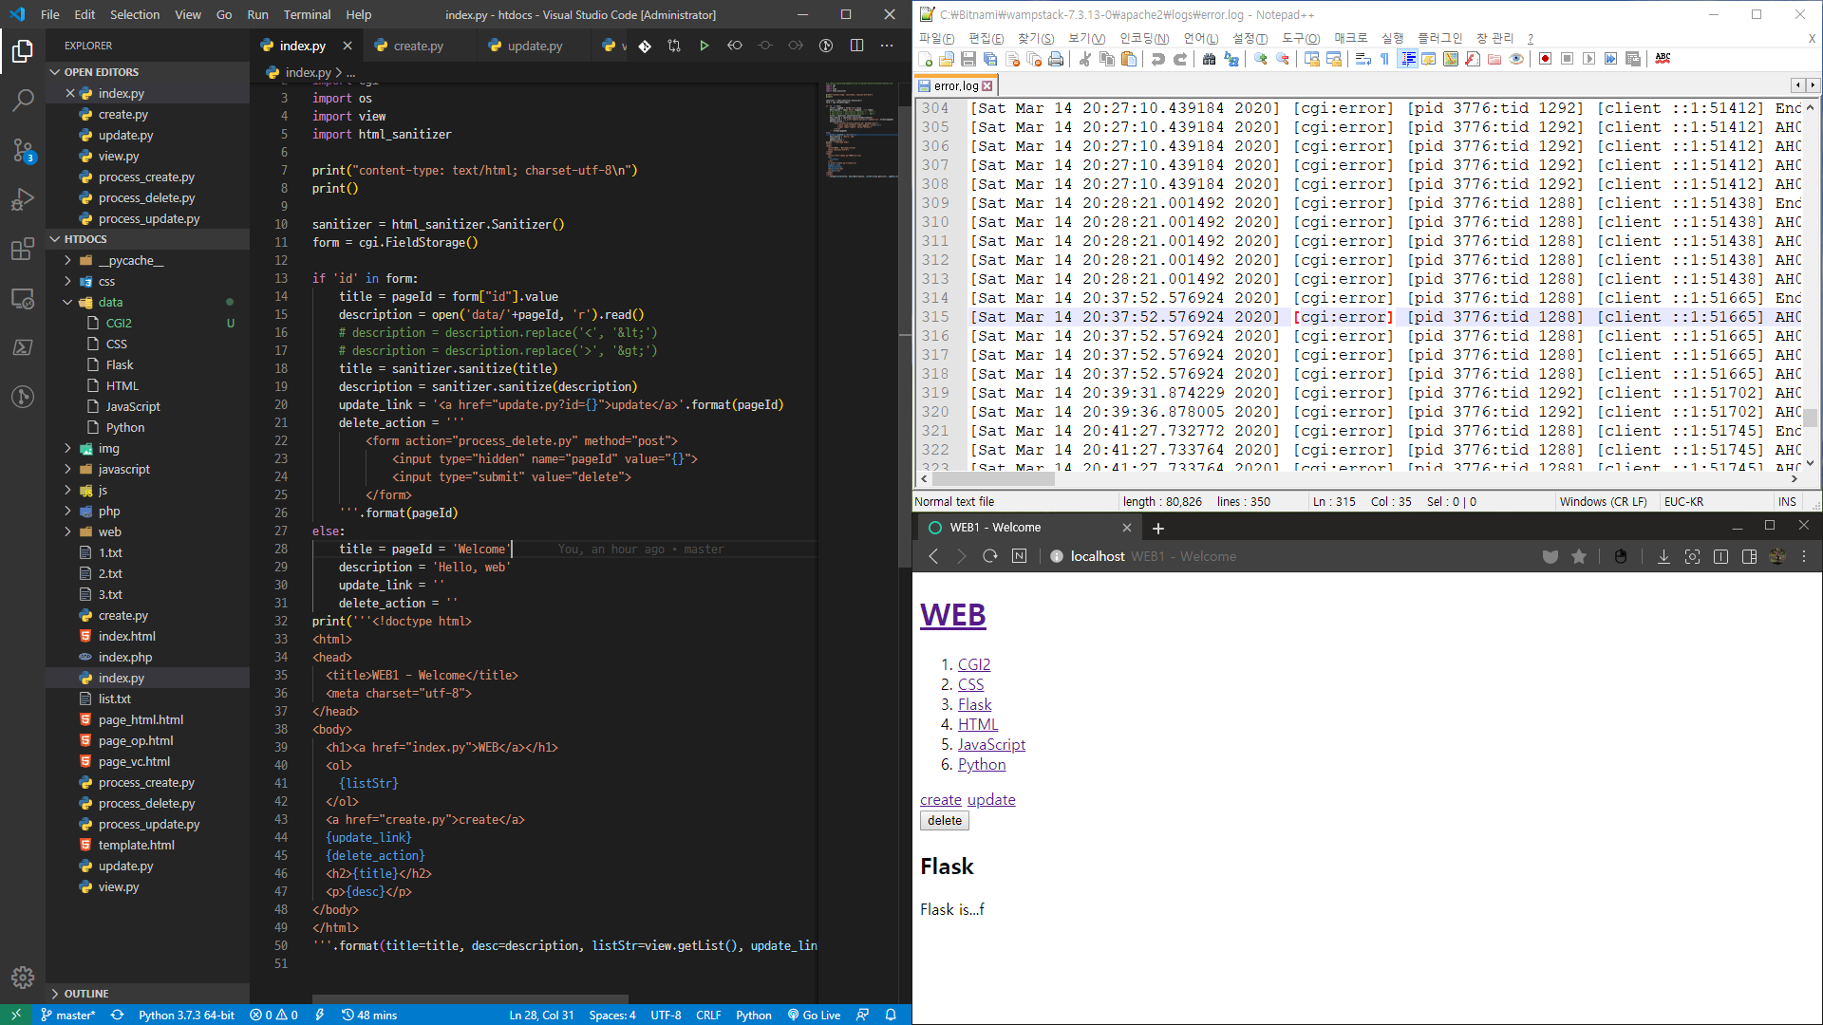Expand the OUTLINE section
1823x1025 pixels.
point(85,994)
